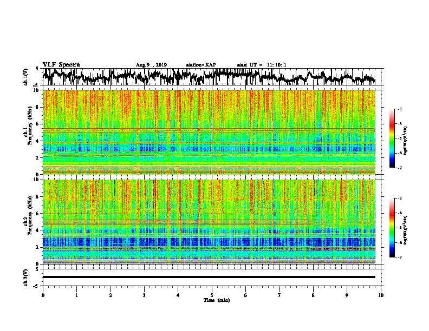Click the "-3" label on ch.2 colorbar
Viewport: 429px width, 331px height.
click(x=399, y=198)
